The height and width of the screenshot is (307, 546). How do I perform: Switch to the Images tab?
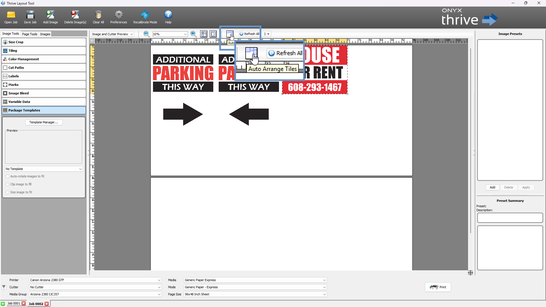point(45,34)
